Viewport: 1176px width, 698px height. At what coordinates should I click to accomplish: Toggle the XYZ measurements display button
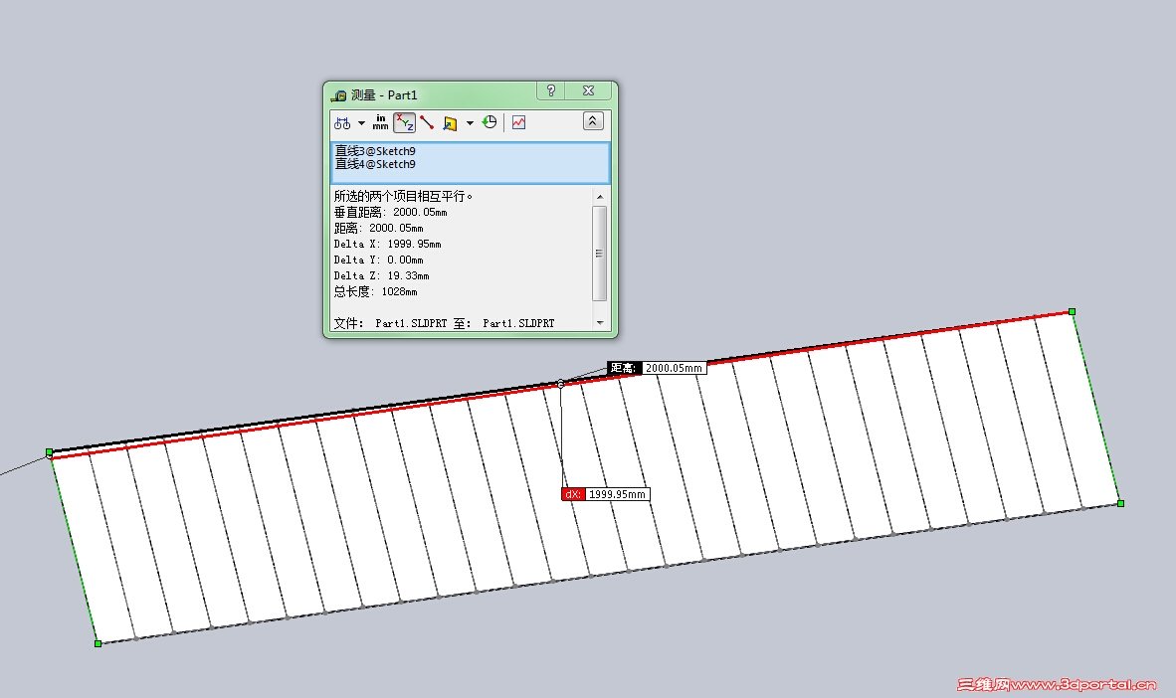click(x=404, y=122)
